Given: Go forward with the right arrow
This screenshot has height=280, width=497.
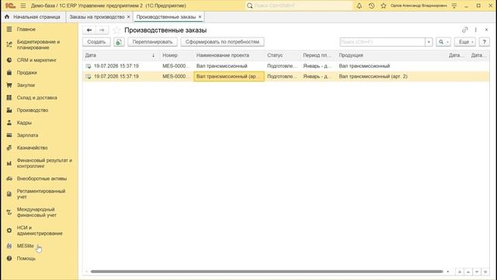Looking at the screenshot, I should pyautogui.click(x=102, y=30).
